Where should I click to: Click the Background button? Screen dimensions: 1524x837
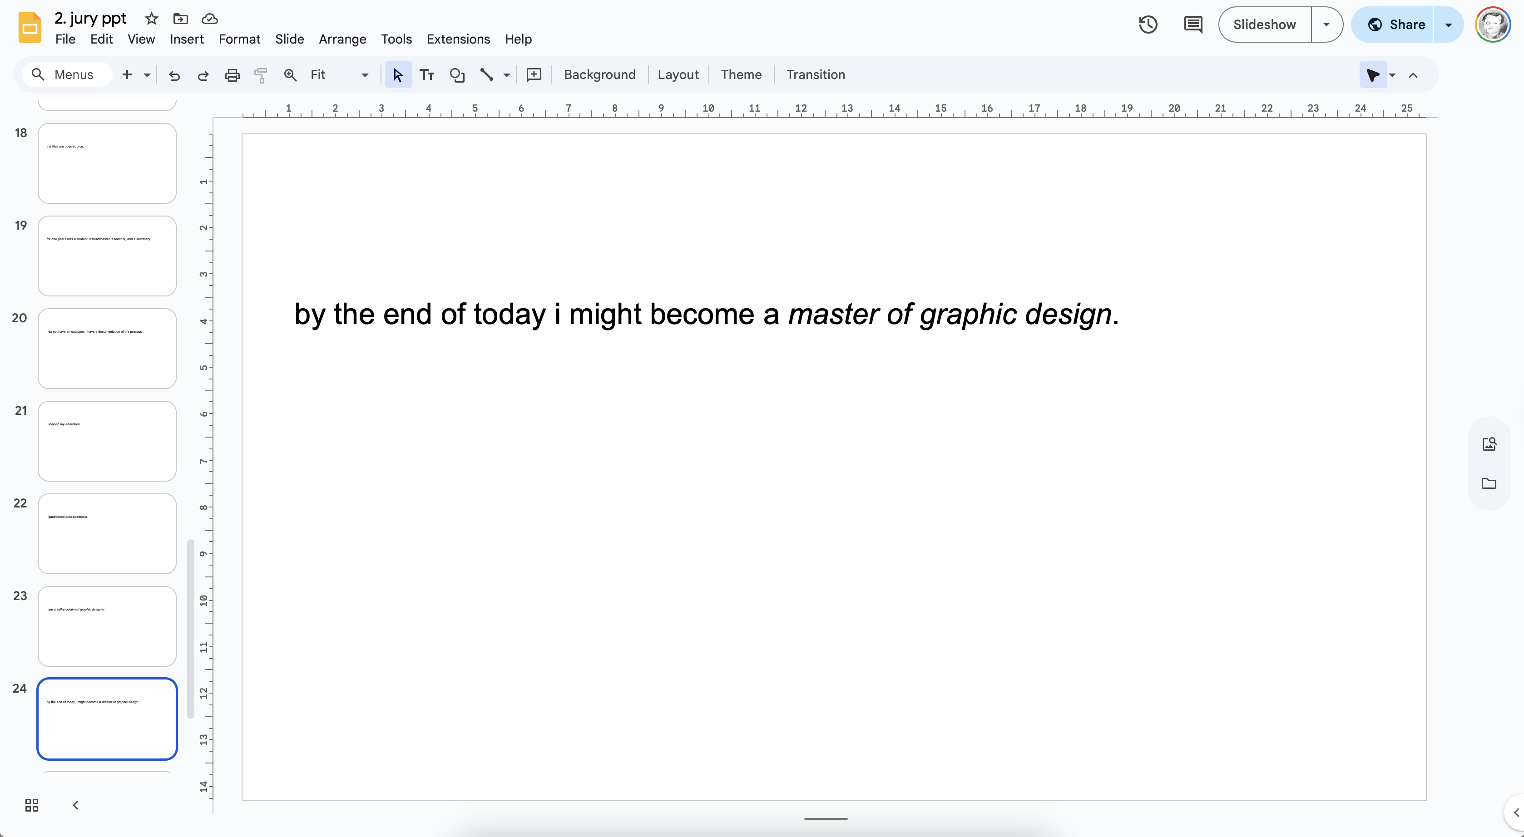599,74
